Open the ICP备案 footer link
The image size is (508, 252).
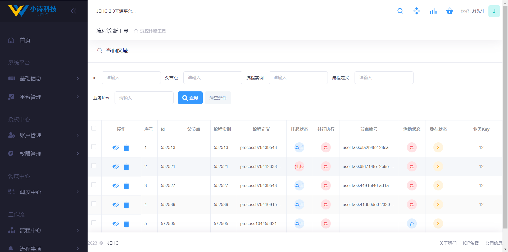click(x=471, y=243)
